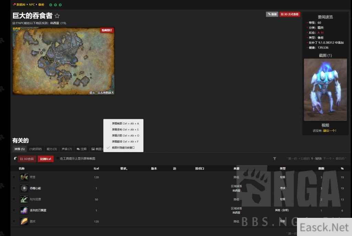Click the red 比例iLvl button
Image resolution: width=352 pixels, height=236 pixels.
coord(46,159)
